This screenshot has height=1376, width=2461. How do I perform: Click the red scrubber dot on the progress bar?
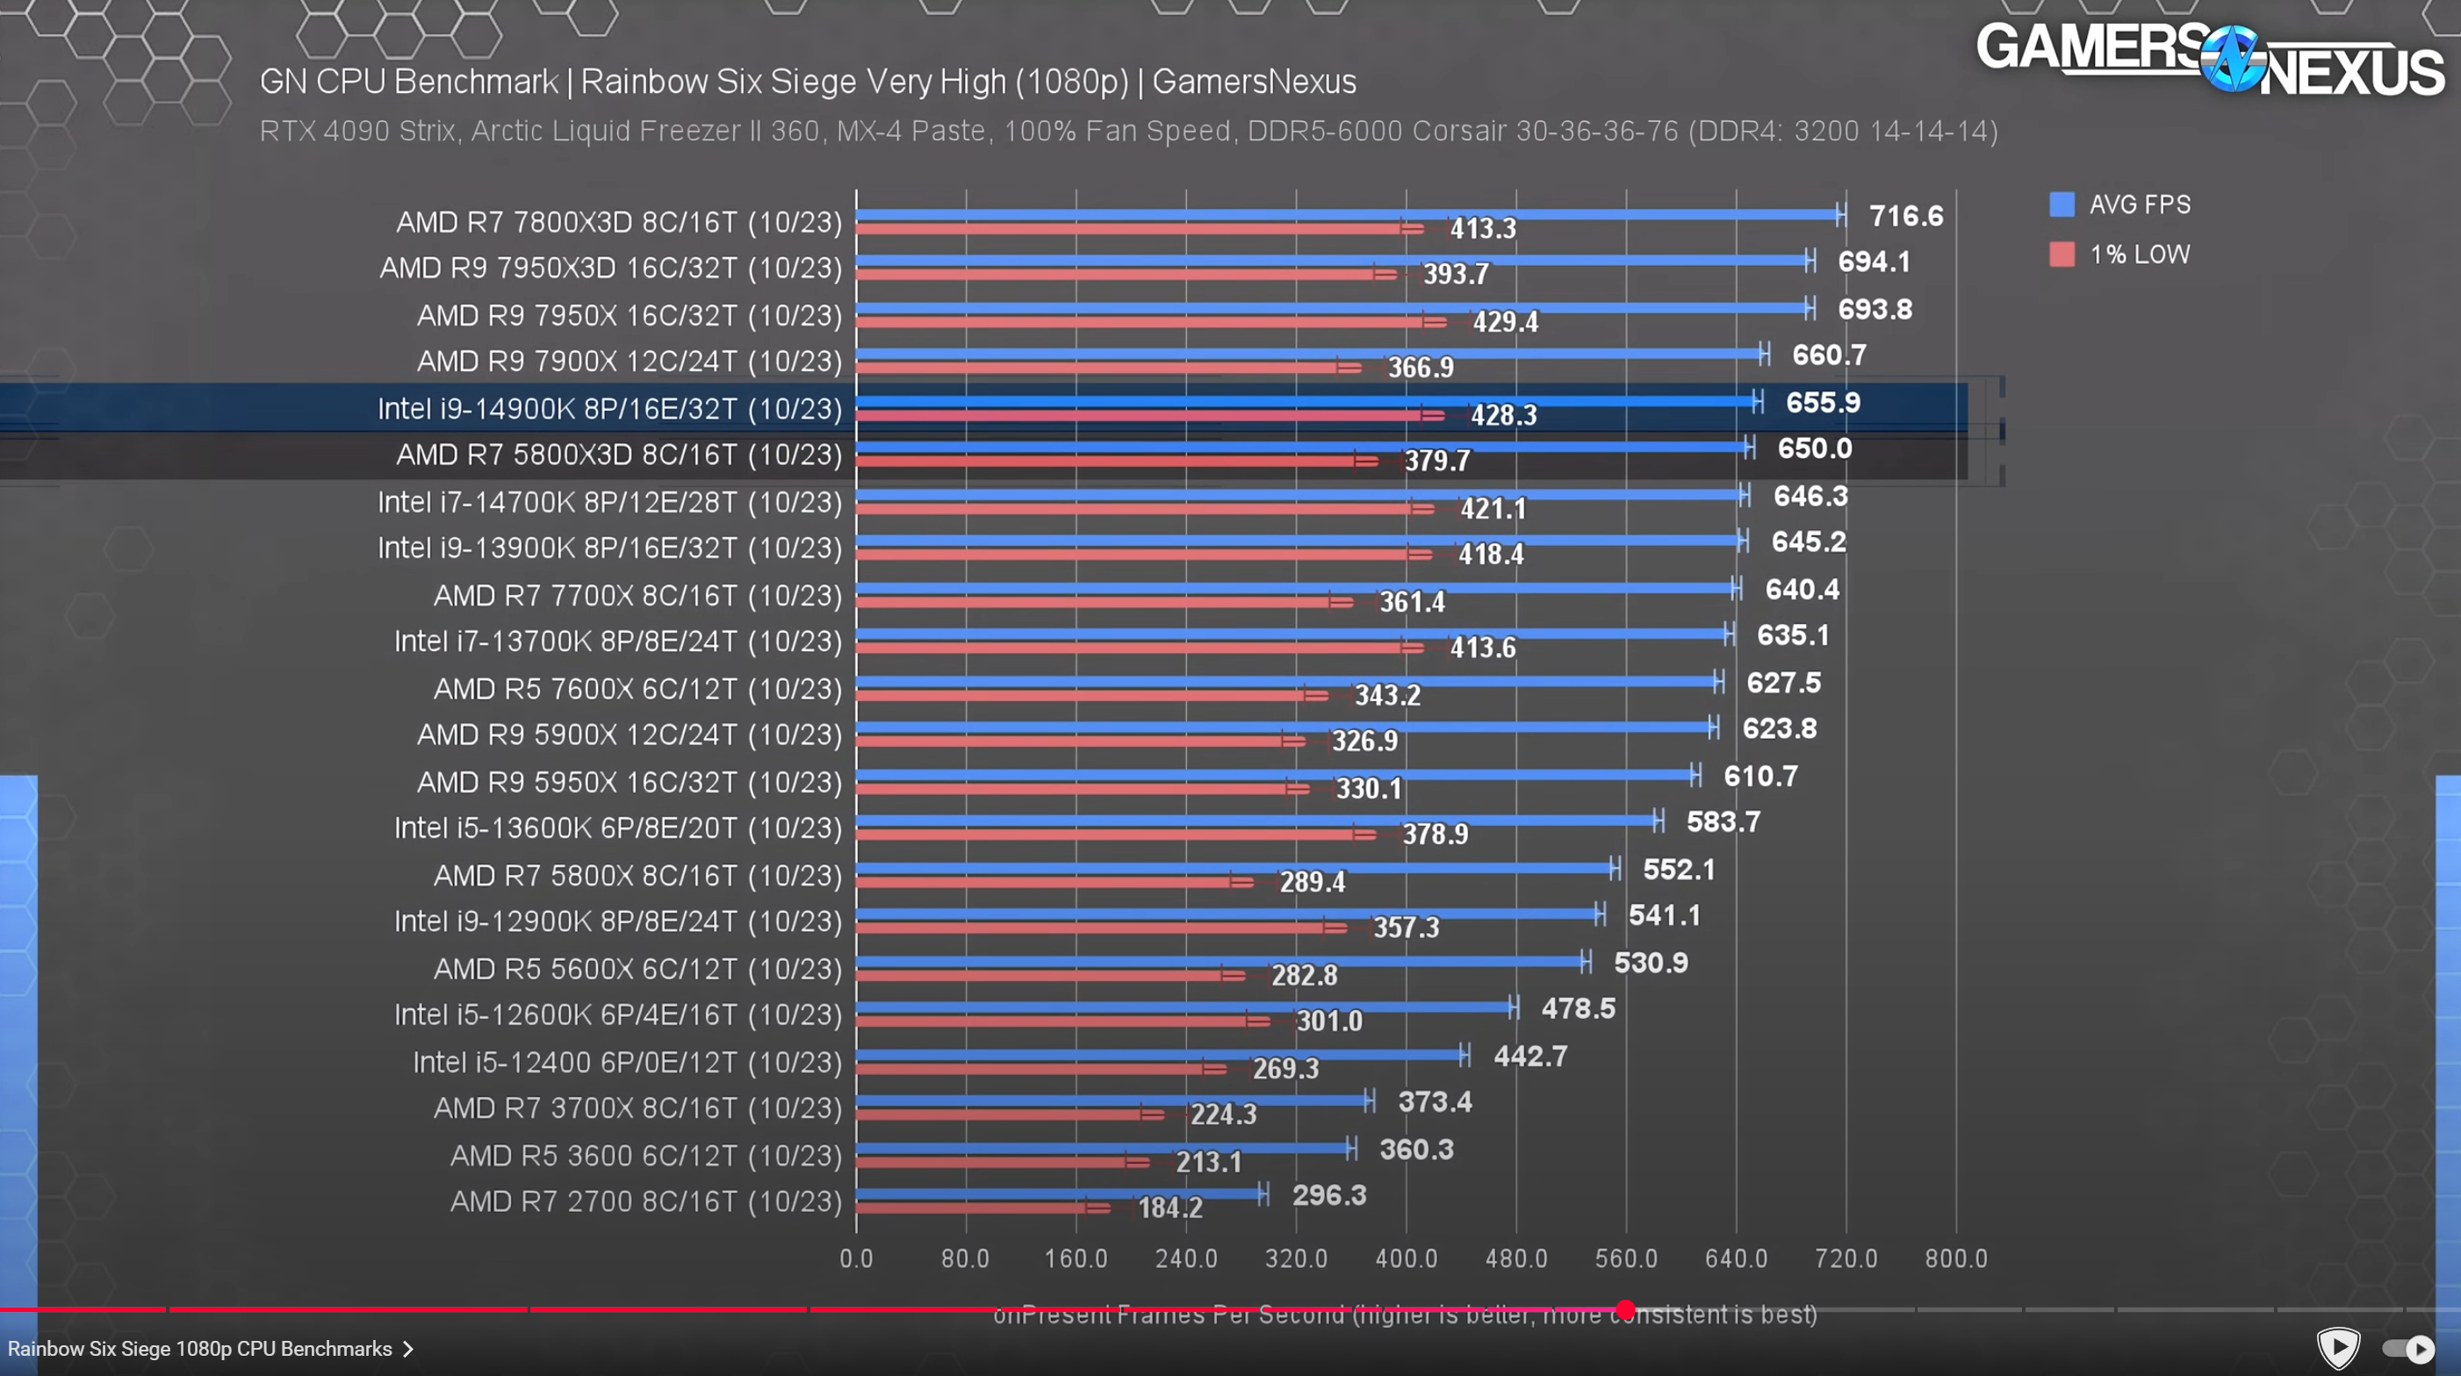[x=1625, y=1309]
